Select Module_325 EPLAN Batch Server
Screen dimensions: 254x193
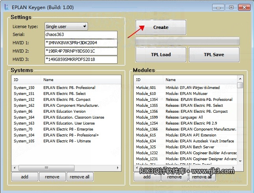point(185,147)
